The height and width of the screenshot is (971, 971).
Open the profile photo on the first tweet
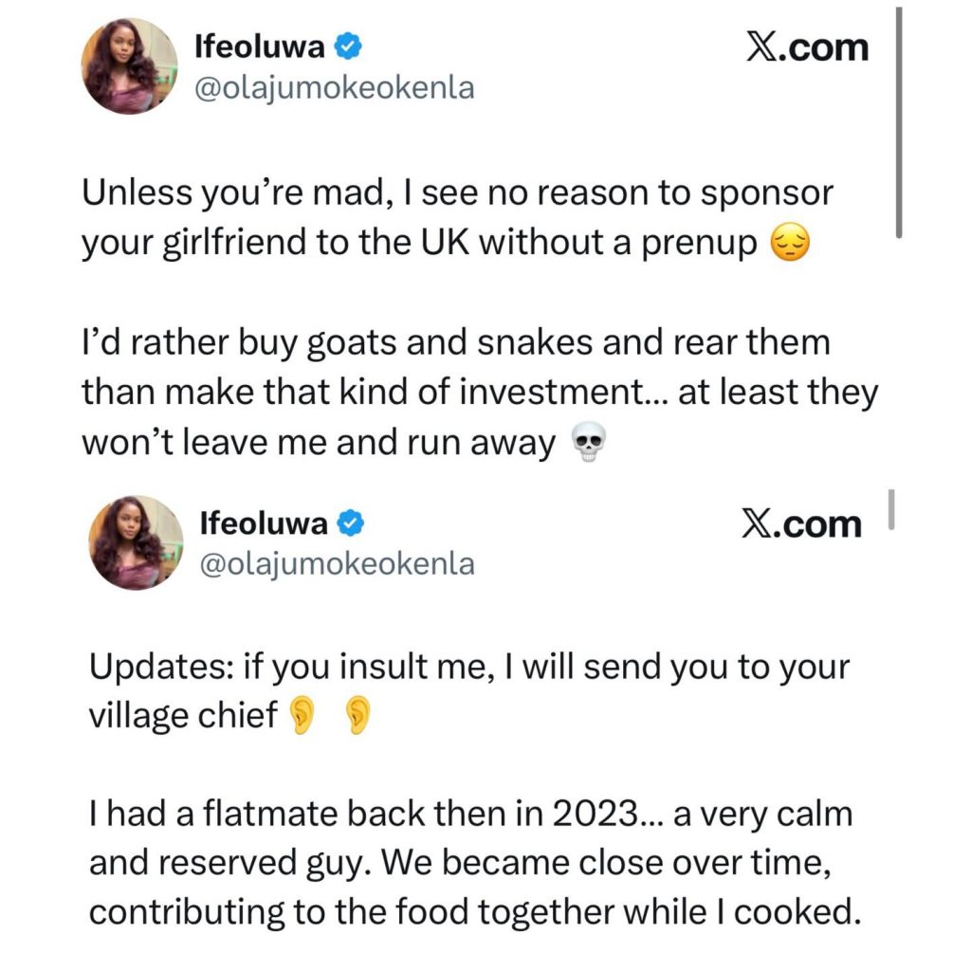131,65
